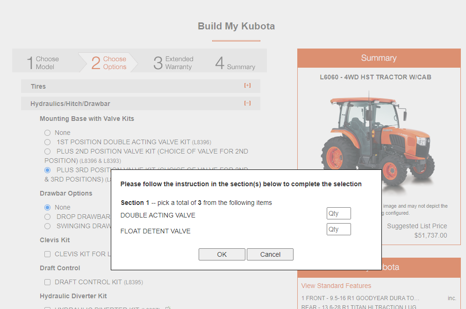This screenshot has width=466, height=309.
Task: Click the 1 FRONT - 9.5-16 R1 GOODYEAR line
Action: click(360, 298)
